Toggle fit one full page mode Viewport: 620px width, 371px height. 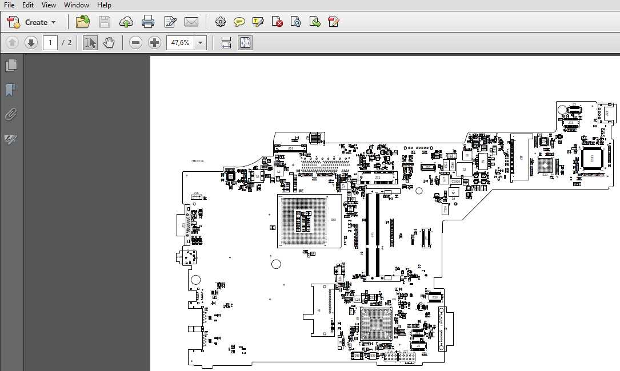[245, 43]
